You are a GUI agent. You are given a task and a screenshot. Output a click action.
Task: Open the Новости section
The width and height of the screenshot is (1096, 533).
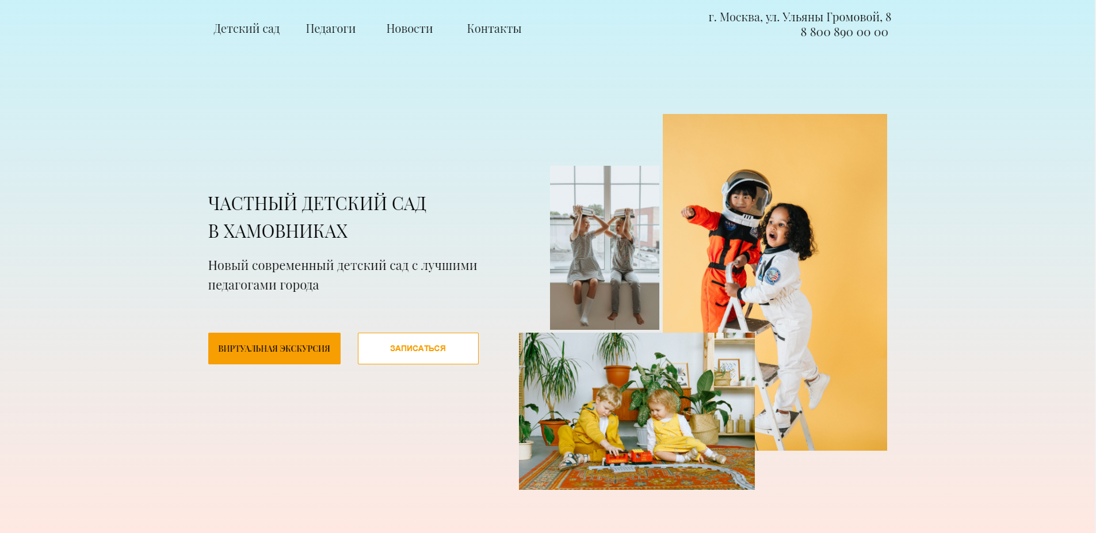(x=410, y=29)
